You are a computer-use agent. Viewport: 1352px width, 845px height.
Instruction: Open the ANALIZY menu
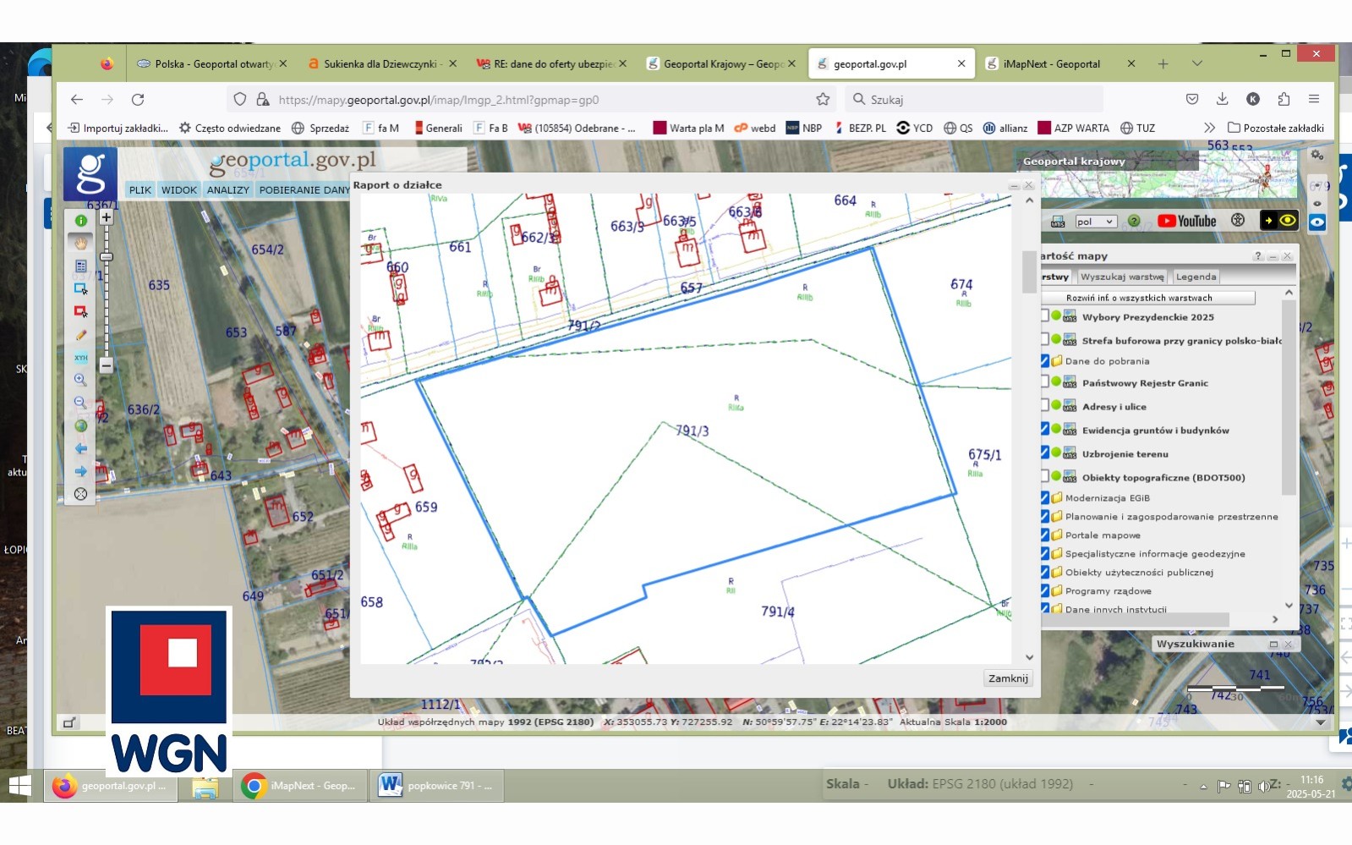point(228,190)
